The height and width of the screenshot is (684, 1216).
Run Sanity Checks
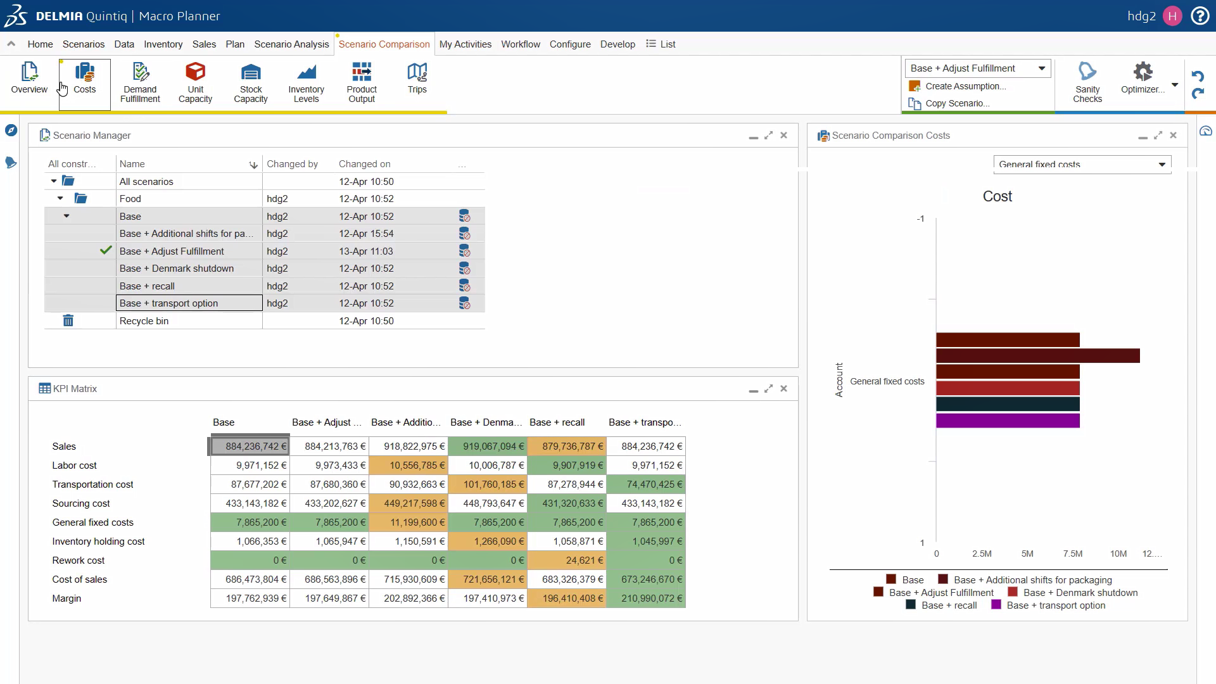coord(1087,82)
